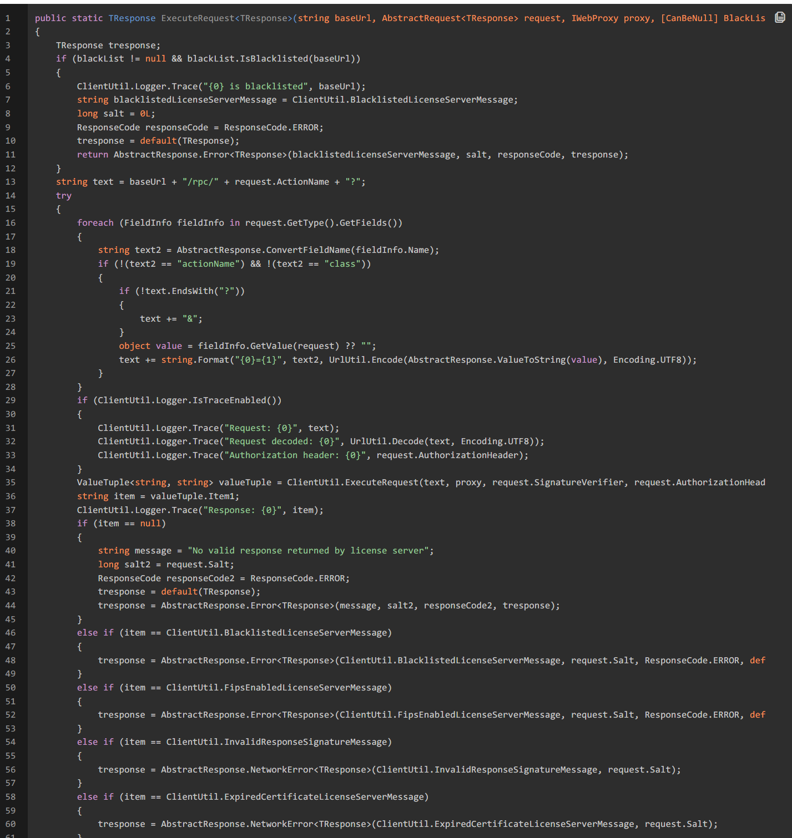Click the return keyword on line 11
Viewport: 792px width, 838px height.
point(92,155)
